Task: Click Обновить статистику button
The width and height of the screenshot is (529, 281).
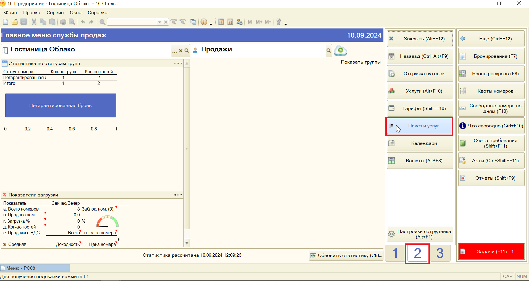Action: pos(346,255)
